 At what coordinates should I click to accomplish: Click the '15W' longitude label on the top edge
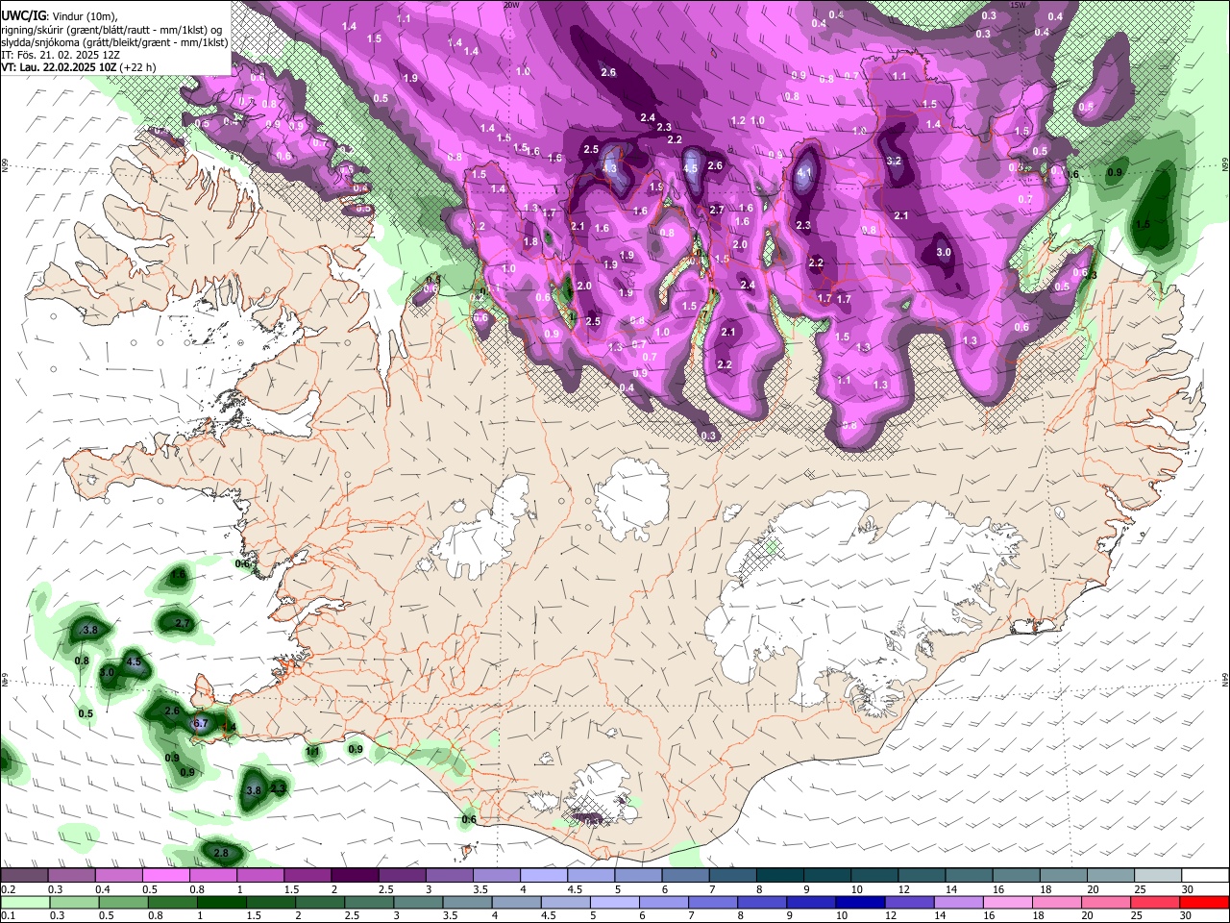(1018, 5)
